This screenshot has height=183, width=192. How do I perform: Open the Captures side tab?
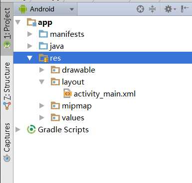(7, 143)
